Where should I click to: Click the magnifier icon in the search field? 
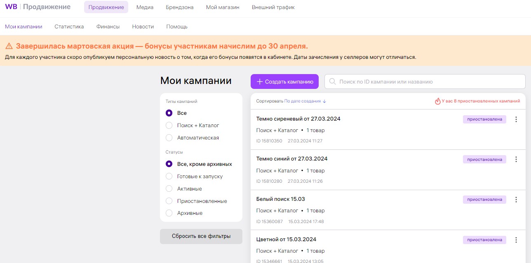click(332, 81)
